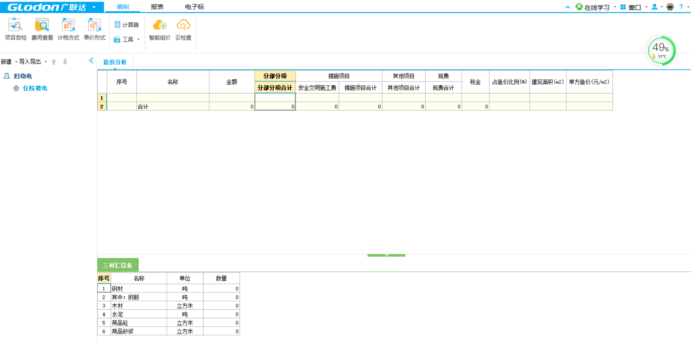The height and width of the screenshot is (342, 691).
Task: Click the robot assistant icon
Action: pyautogui.click(x=670, y=7)
